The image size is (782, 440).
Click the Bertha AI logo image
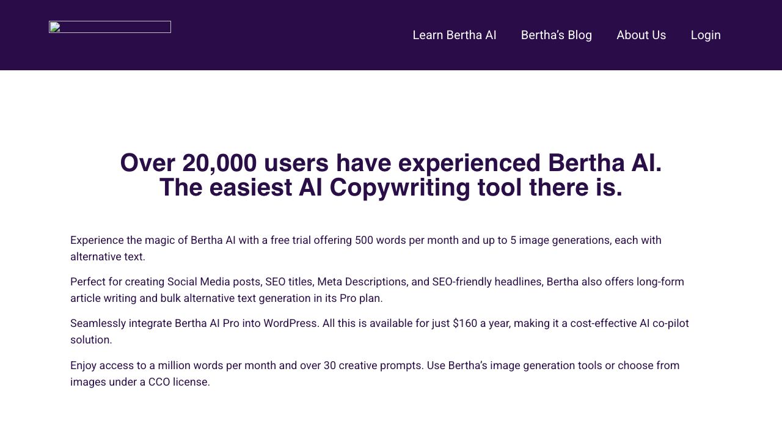(110, 27)
